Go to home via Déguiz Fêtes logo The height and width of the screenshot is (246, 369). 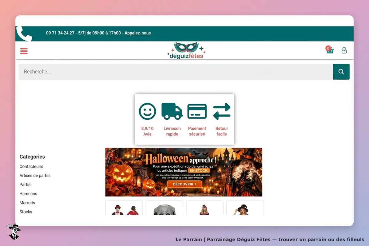click(186, 50)
